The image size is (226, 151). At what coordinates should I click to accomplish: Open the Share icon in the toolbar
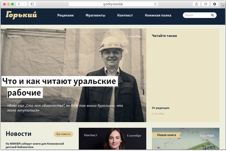196,4
